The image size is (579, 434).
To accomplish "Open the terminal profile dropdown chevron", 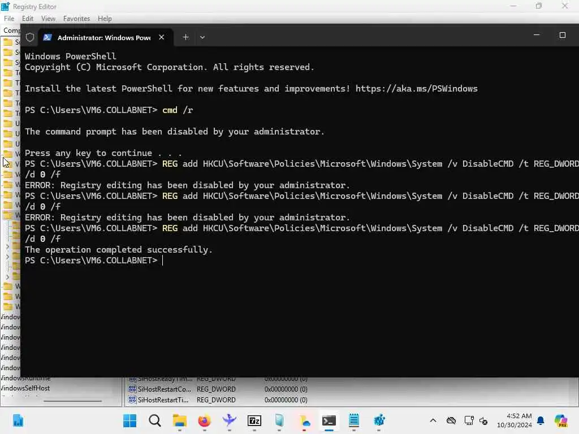I will coord(202,37).
